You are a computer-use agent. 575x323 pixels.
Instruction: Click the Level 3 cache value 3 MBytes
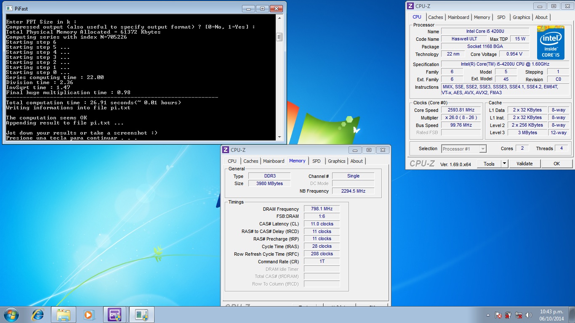coord(527,132)
